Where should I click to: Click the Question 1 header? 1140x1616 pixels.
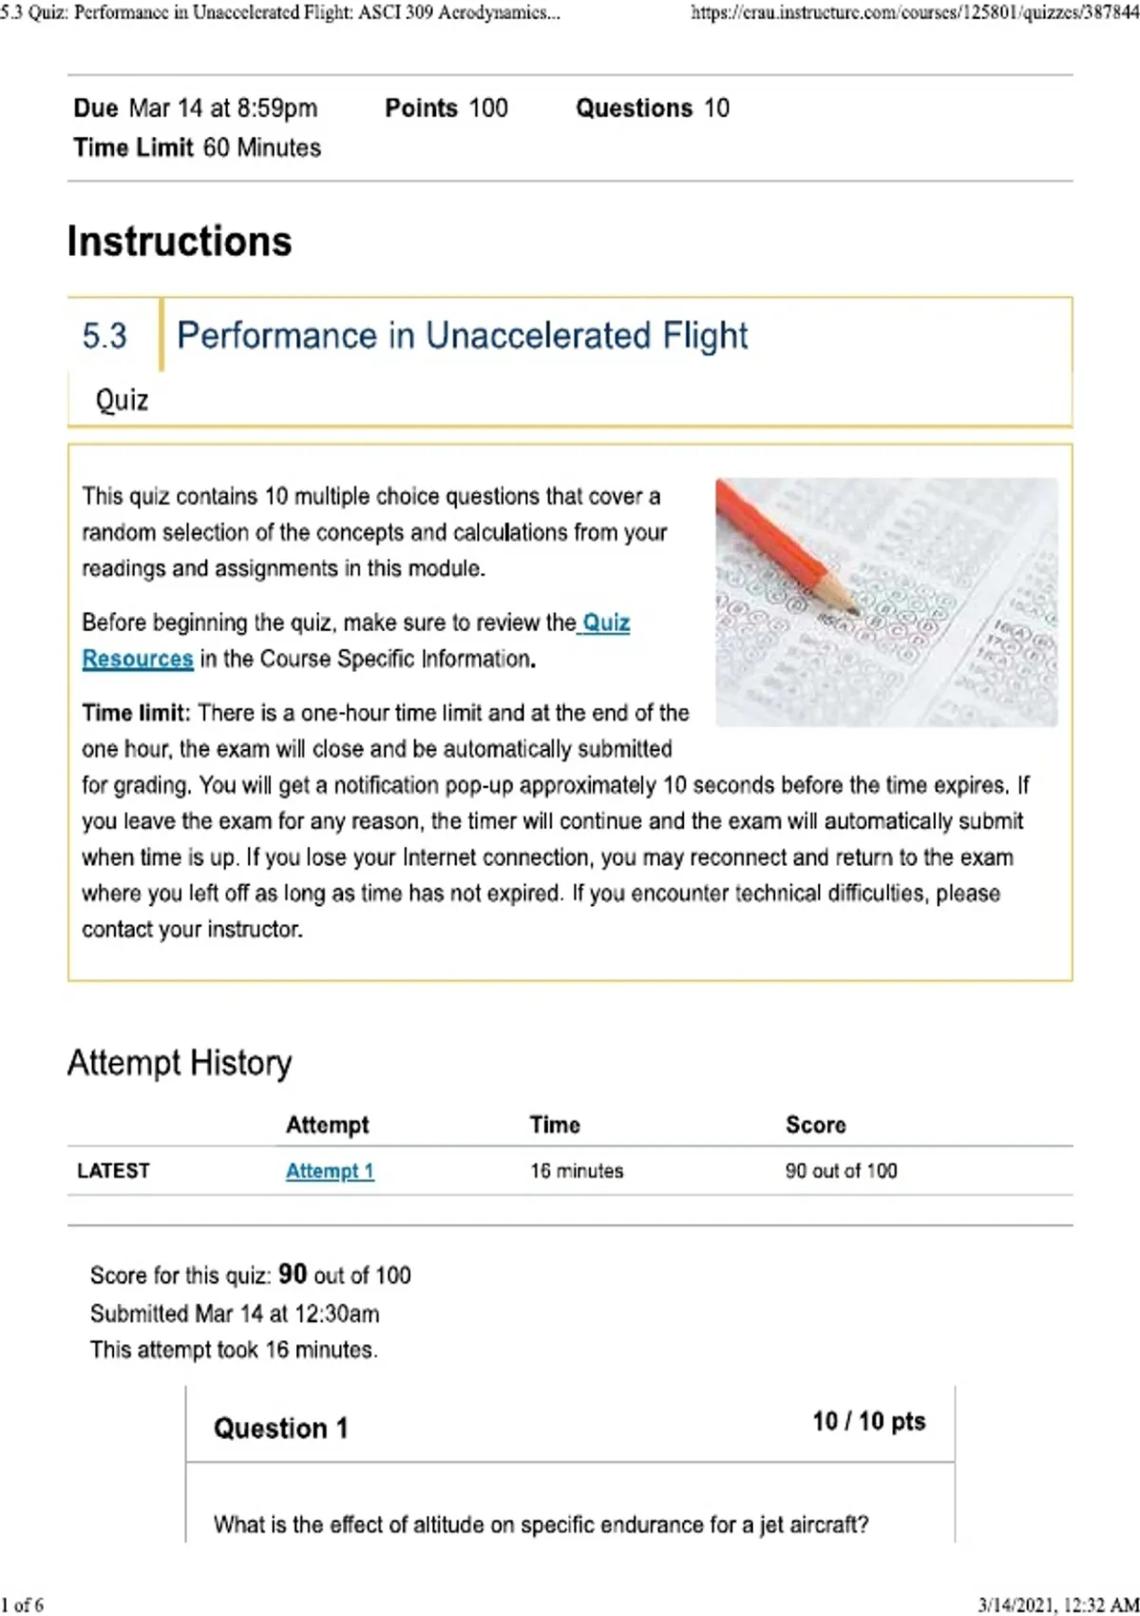pos(281,1428)
